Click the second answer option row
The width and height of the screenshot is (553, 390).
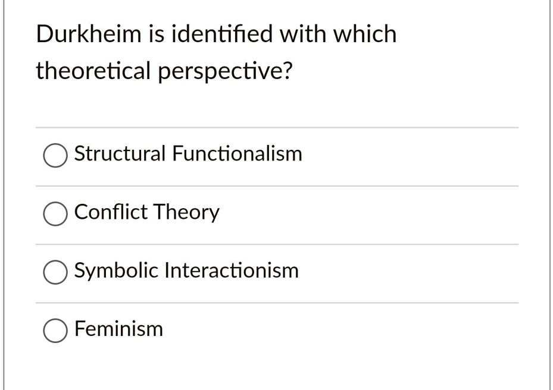(x=277, y=213)
